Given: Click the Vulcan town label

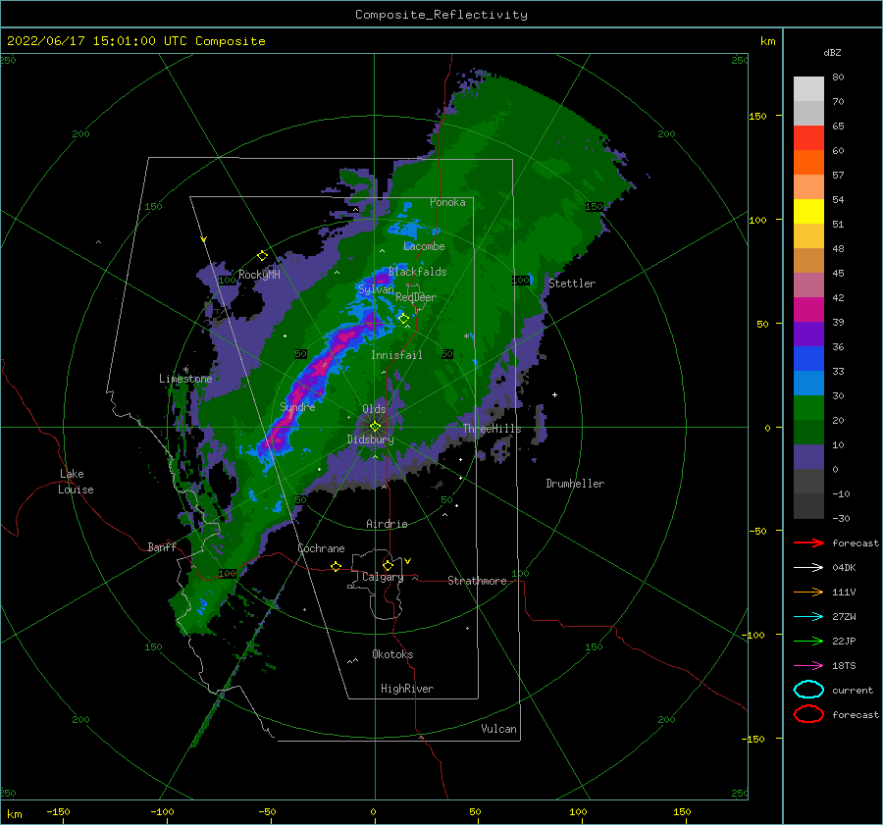Looking at the screenshot, I should 498,729.
